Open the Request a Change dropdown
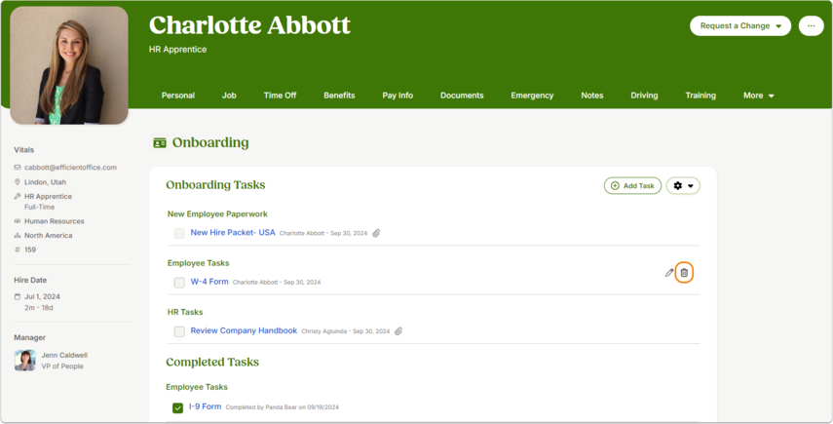Viewport: 833px width, 424px height. click(740, 25)
